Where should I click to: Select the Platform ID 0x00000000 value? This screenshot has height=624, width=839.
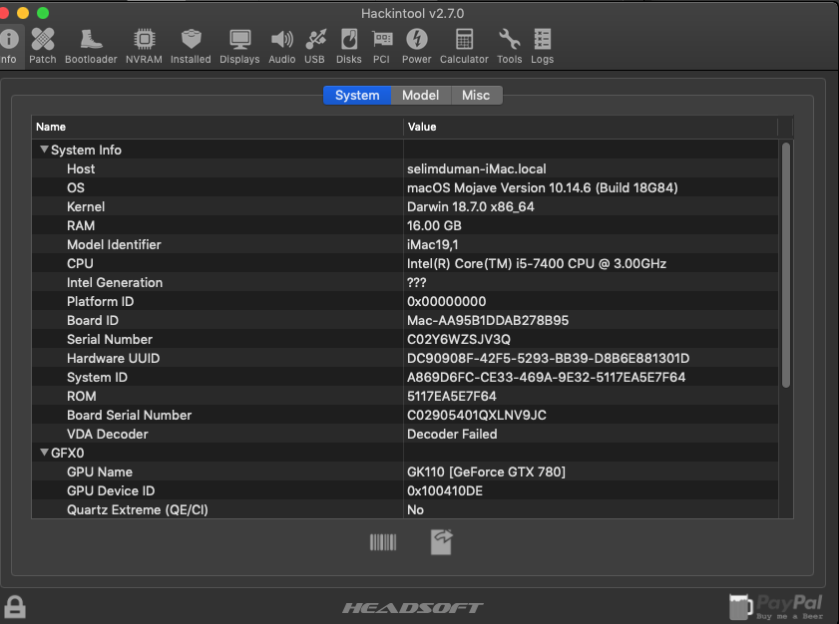[x=447, y=302]
